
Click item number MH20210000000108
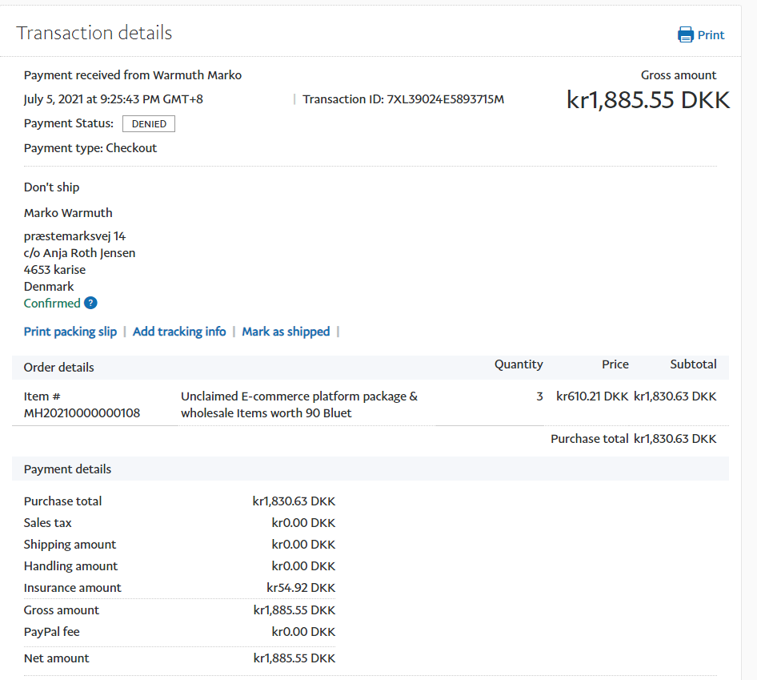click(x=82, y=413)
